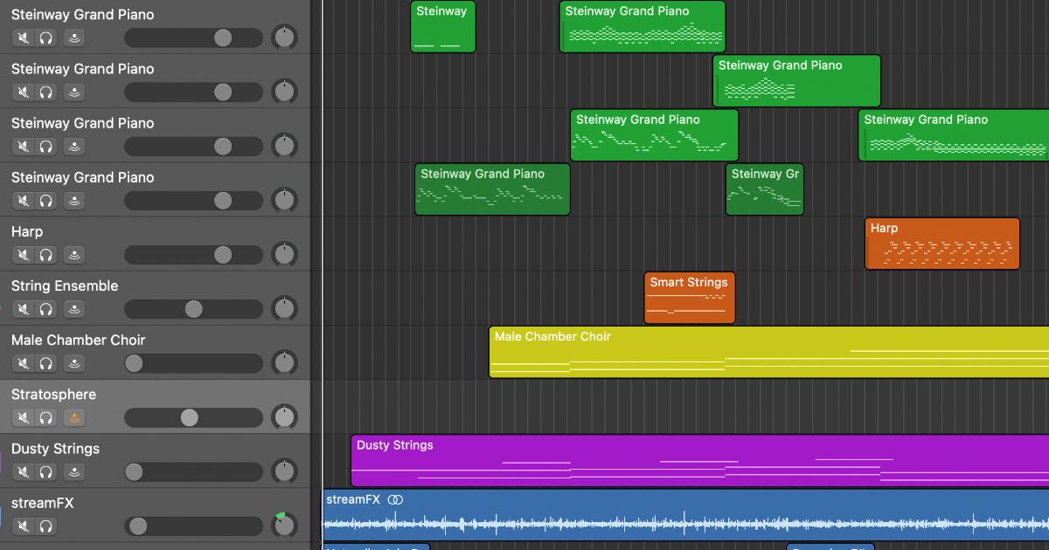This screenshot has height=550, width=1049.
Task: Enable input monitoring on Male Chamber Choir
Action: click(74, 363)
